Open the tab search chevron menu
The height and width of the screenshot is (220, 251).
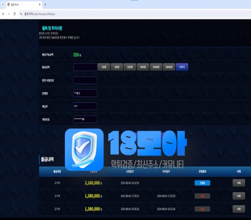click(3, 5)
